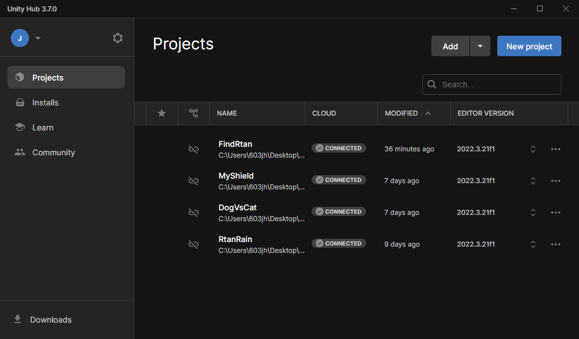Click FindRtan editor version 2022.3.21f1

[476, 149]
